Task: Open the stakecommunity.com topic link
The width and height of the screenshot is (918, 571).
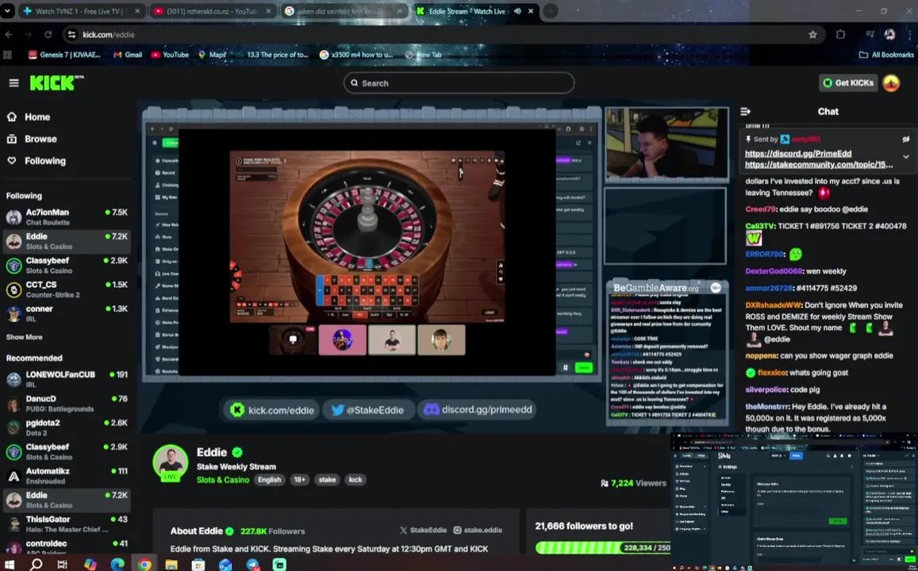Action: point(819,165)
